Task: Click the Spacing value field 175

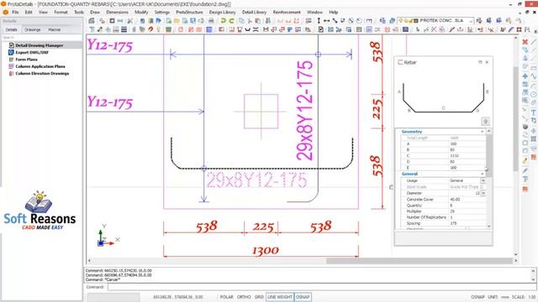Action: 467,223
